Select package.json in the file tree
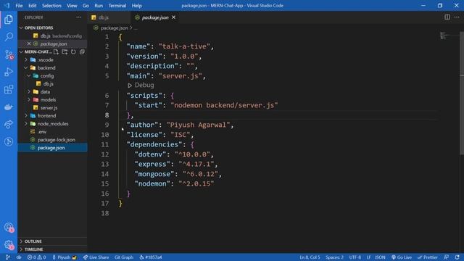The width and height of the screenshot is (464, 261). point(52,148)
